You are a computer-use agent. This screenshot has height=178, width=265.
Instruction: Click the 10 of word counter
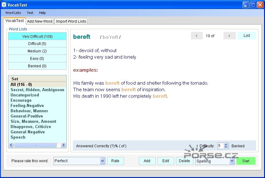[210, 36]
